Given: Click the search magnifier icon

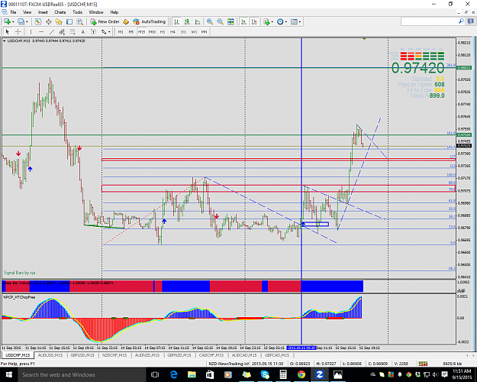Looking at the screenshot, I should click(461, 21).
